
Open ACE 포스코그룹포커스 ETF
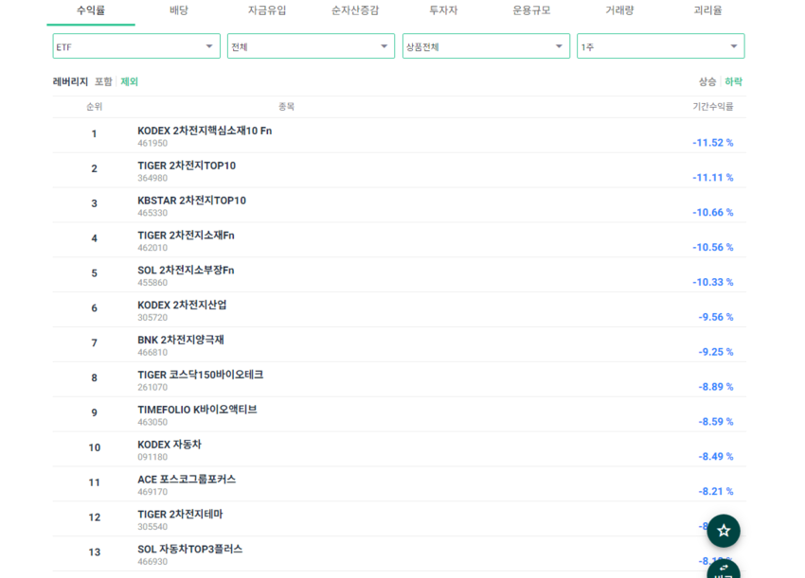pyautogui.click(x=187, y=480)
